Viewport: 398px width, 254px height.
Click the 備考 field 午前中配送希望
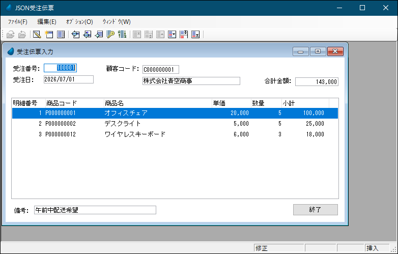pyautogui.click(x=95, y=210)
